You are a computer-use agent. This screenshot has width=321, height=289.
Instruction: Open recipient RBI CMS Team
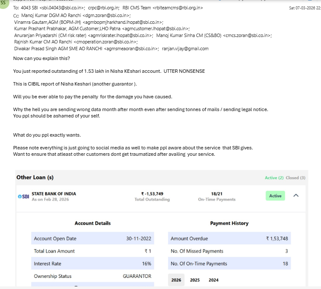tap(163, 8)
